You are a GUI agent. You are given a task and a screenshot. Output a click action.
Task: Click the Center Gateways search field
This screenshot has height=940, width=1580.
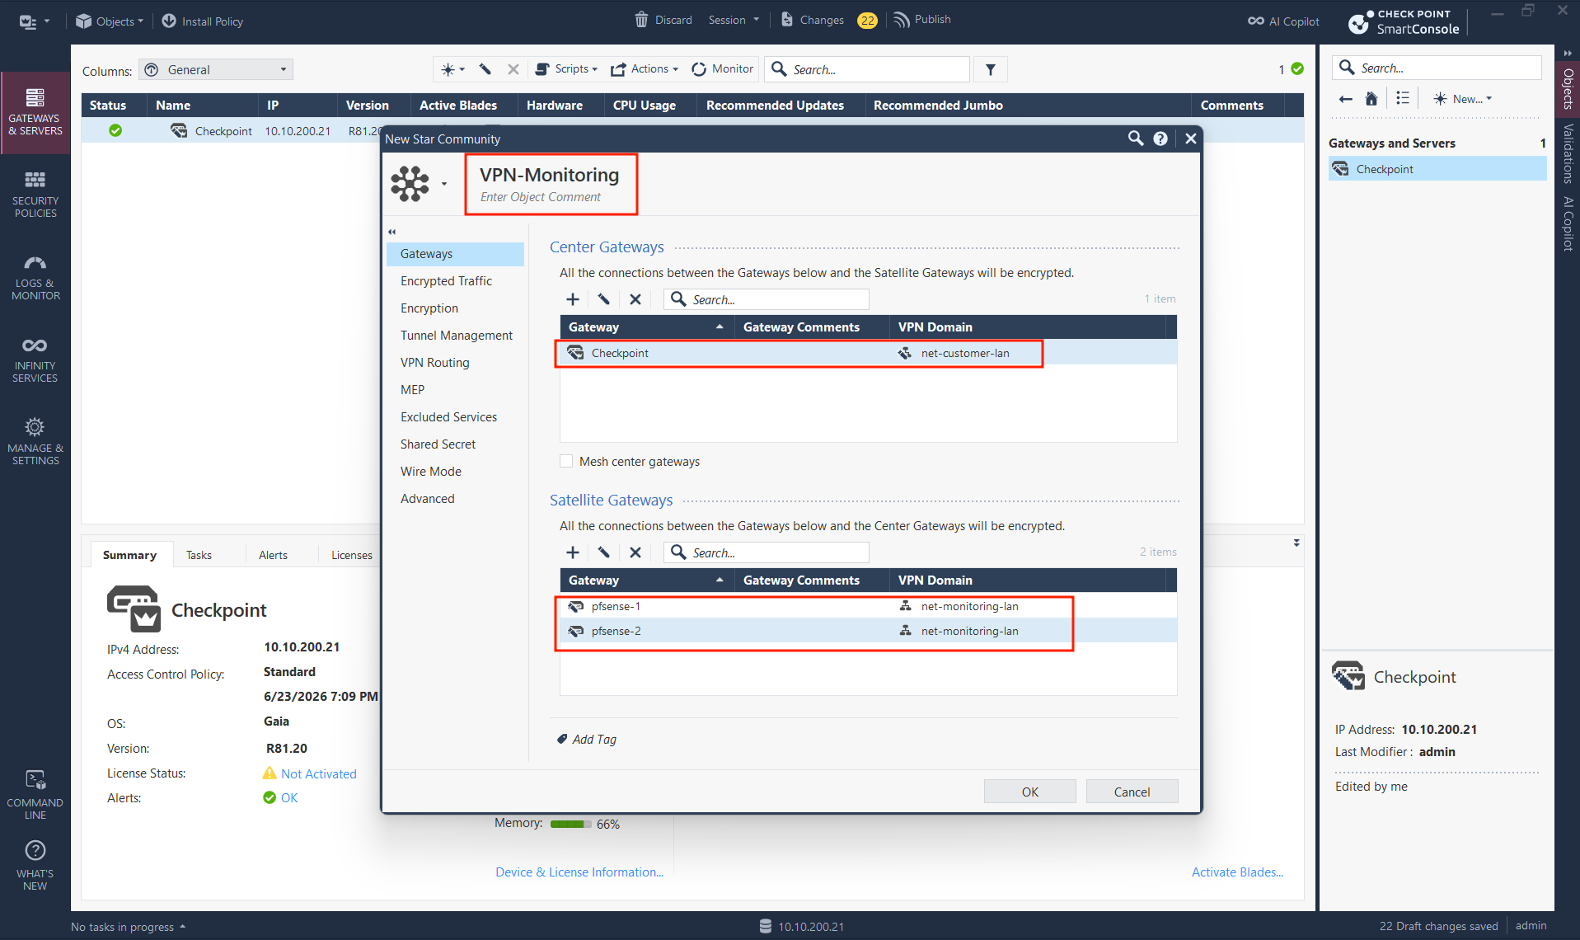pos(767,299)
